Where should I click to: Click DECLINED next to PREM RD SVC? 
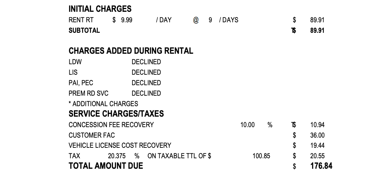(146, 93)
